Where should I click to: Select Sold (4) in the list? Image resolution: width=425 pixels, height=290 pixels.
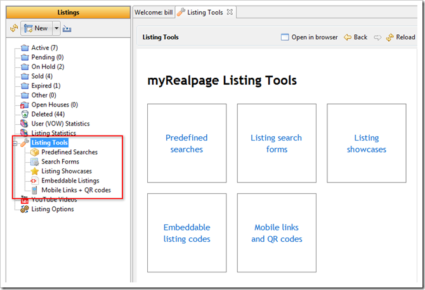pos(42,76)
